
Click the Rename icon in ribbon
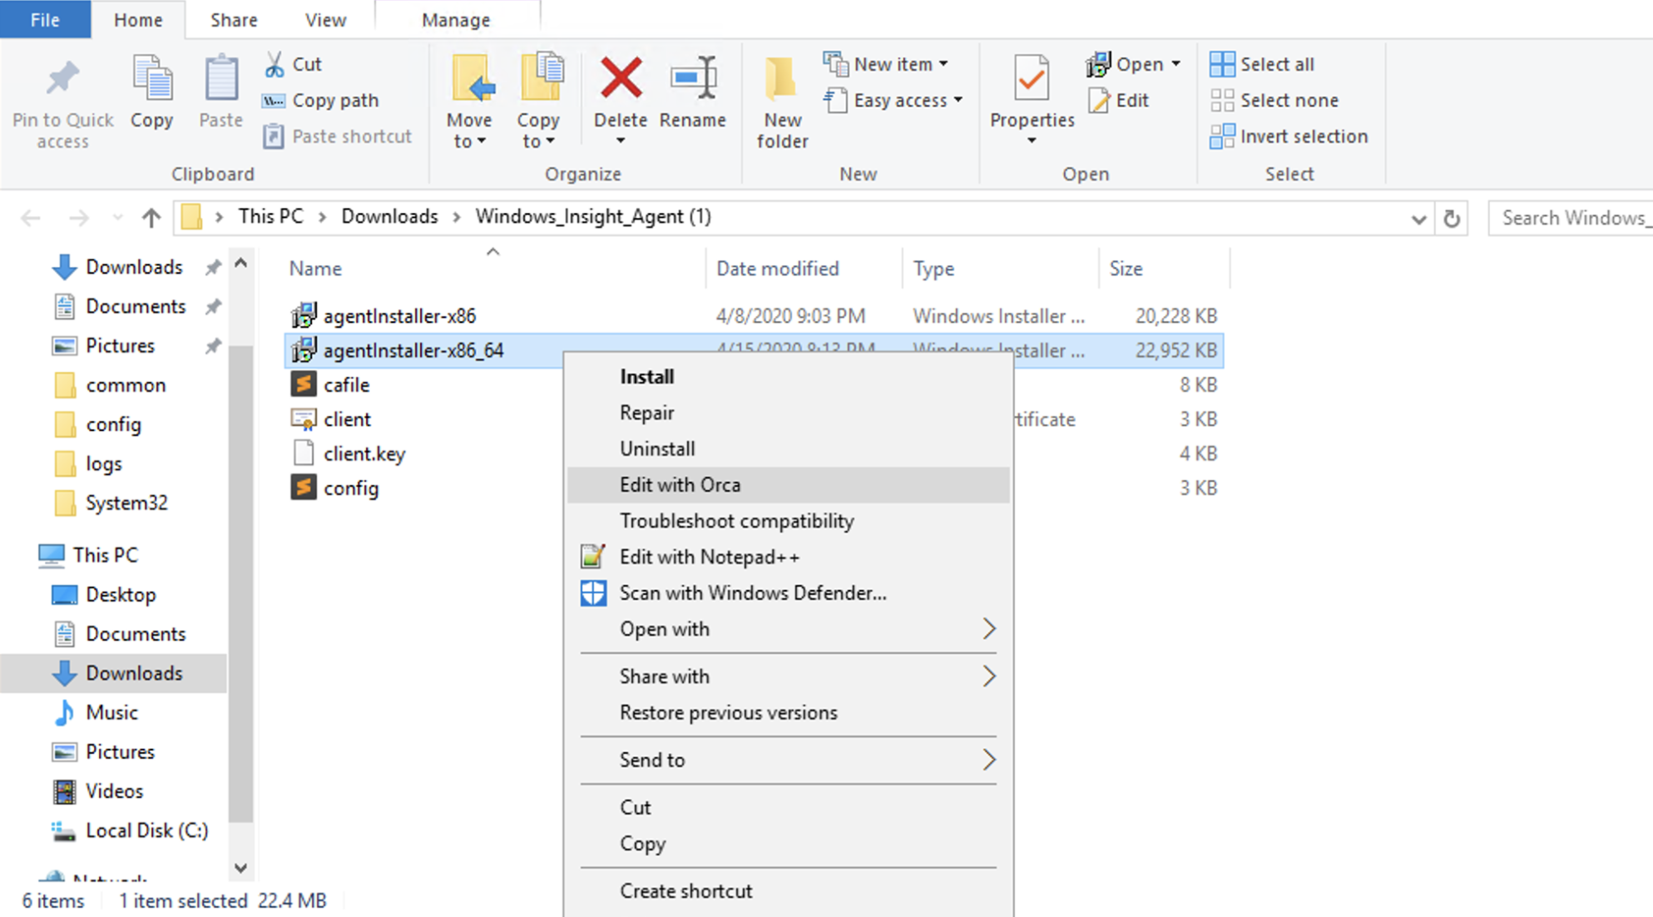(x=692, y=78)
